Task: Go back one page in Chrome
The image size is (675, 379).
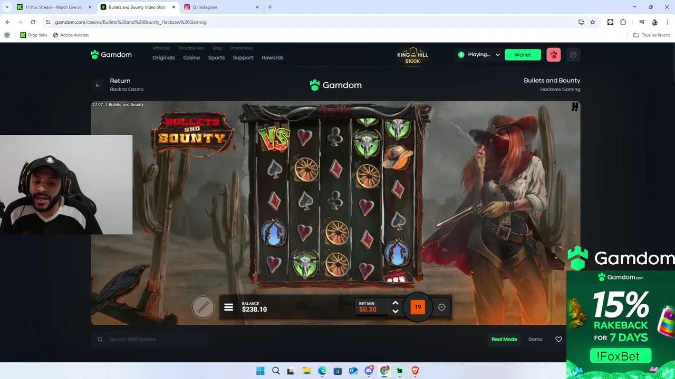Action: pyautogui.click(x=7, y=22)
